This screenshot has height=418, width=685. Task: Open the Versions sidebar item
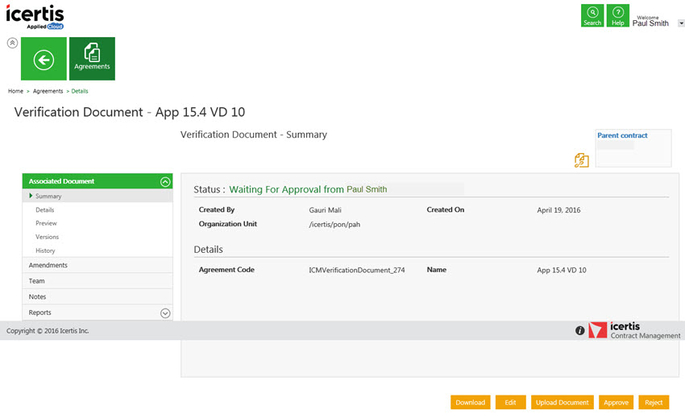click(47, 237)
